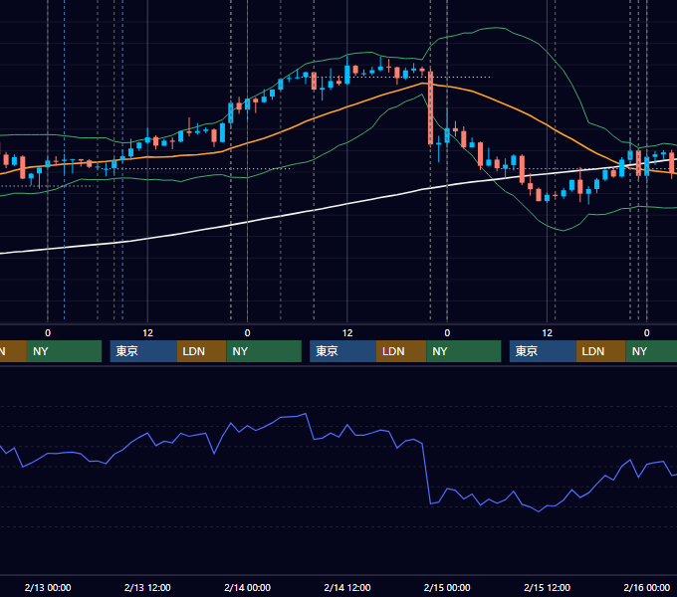Pick the NY session block at 2/15 00:00
677x597 pixels.
464,351
